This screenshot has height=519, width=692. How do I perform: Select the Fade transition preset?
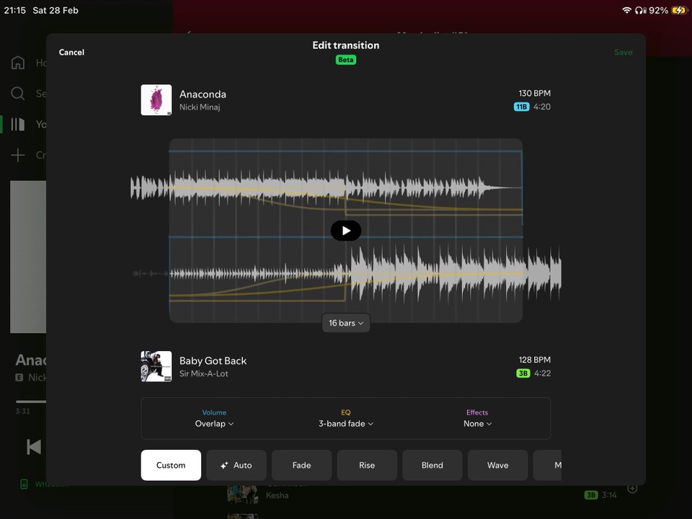[301, 465]
